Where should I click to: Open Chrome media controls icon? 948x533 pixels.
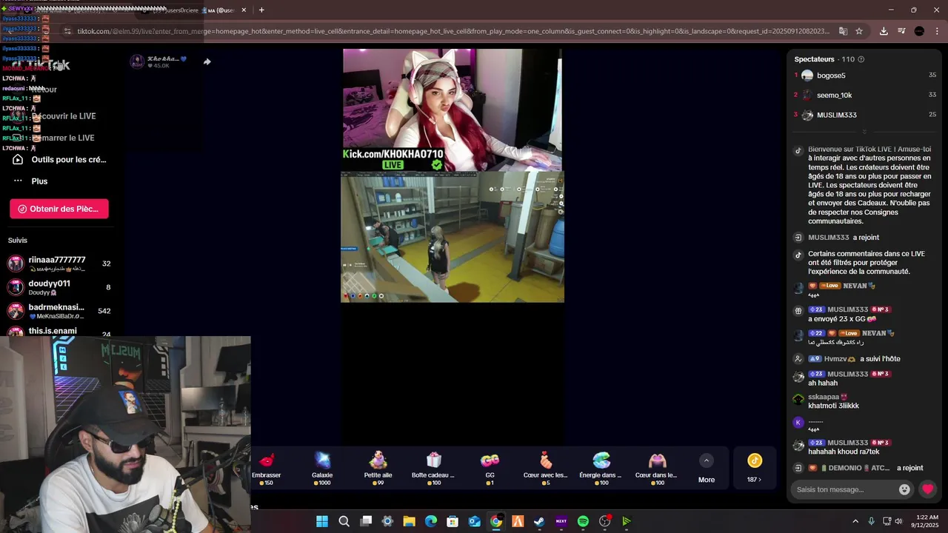(x=901, y=31)
